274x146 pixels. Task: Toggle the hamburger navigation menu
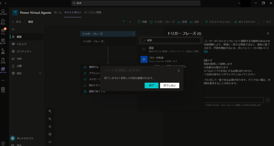[x=13, y=29]
